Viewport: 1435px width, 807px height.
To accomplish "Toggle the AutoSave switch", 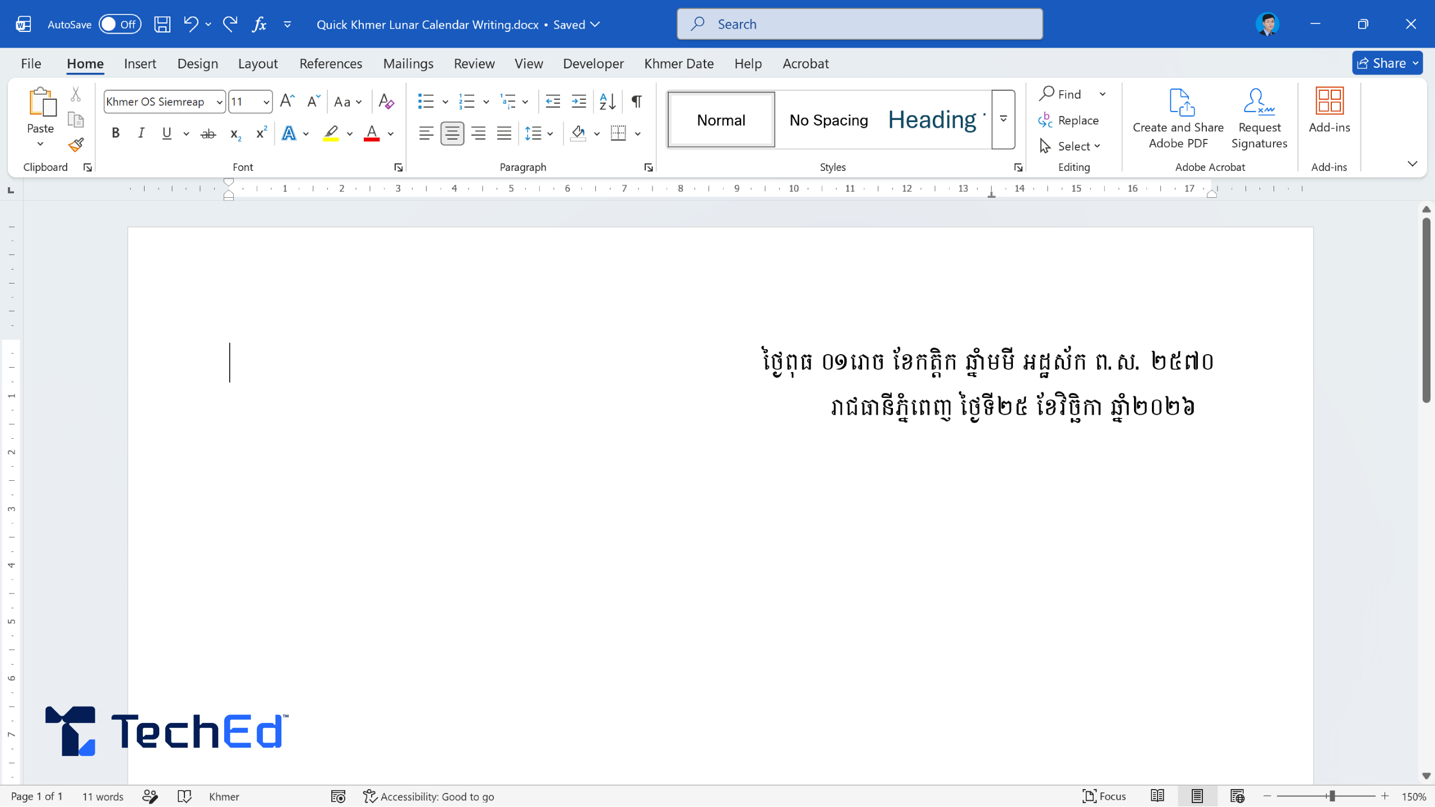I will [x=120, y=24].
